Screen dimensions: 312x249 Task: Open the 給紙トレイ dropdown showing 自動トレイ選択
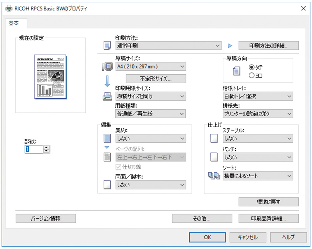(x=258, y=96)
